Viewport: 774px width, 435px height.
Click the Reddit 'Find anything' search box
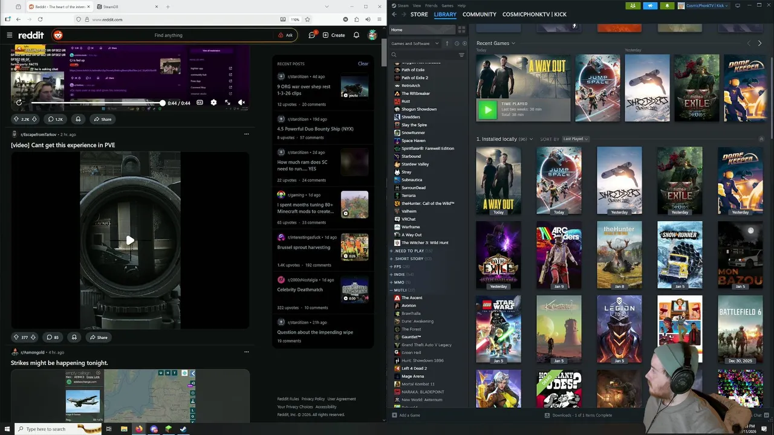[x=168, y=35]
